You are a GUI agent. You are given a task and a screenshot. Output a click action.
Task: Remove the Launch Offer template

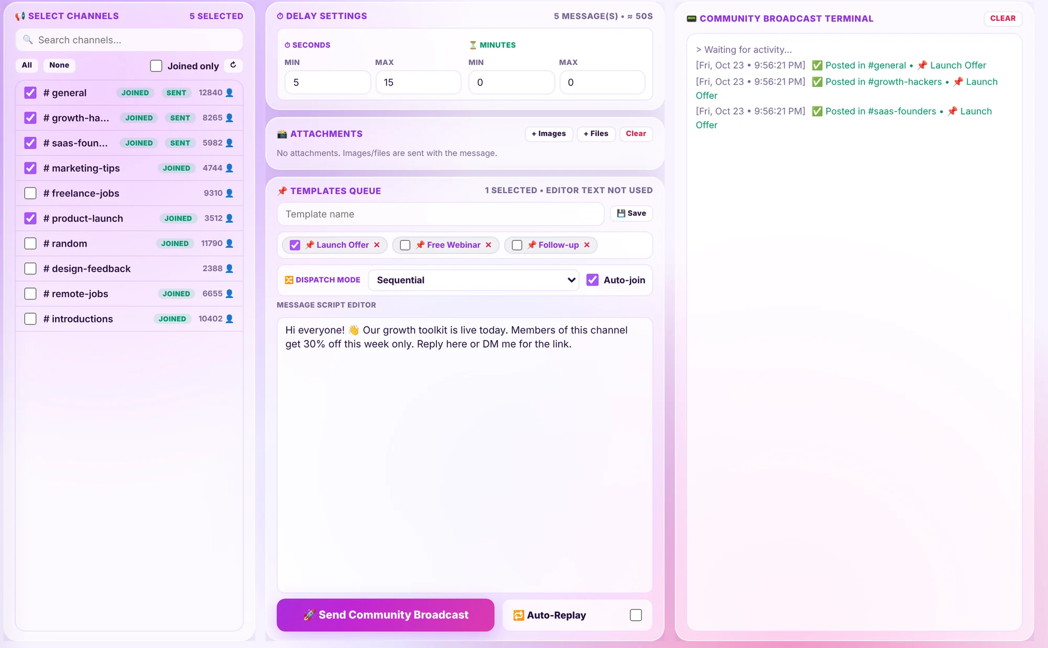click(377, 245)
